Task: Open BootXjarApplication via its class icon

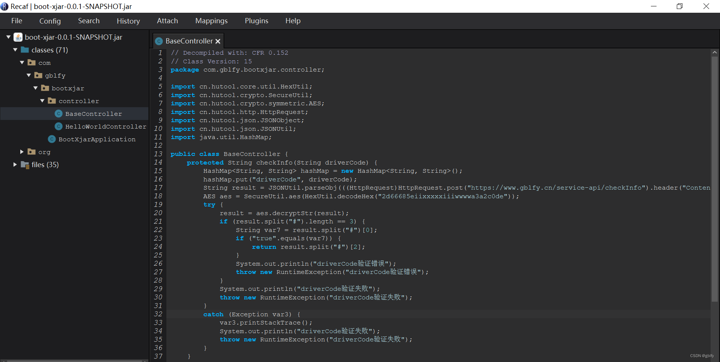Action: [51, 139]
